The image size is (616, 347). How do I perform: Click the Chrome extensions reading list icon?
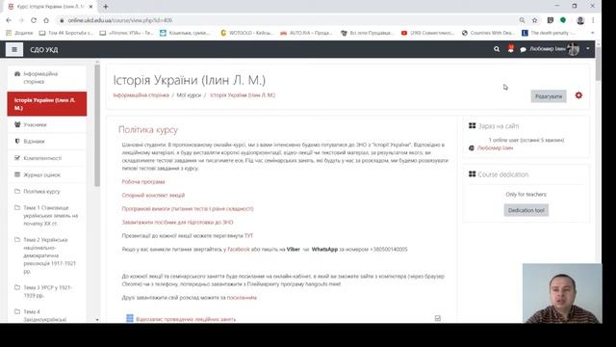pos(550,20)
